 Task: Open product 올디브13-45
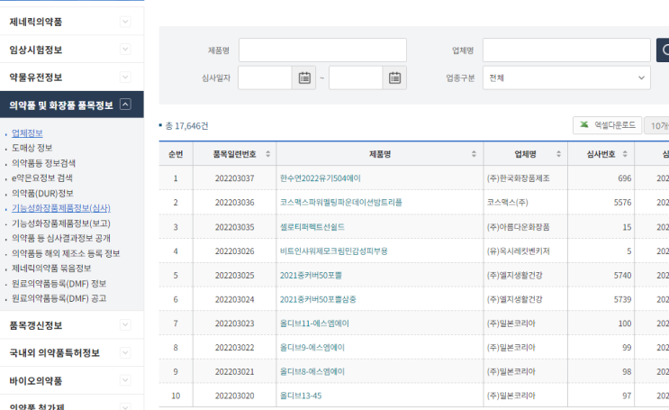pyautogui.click(x=301, y=396)
